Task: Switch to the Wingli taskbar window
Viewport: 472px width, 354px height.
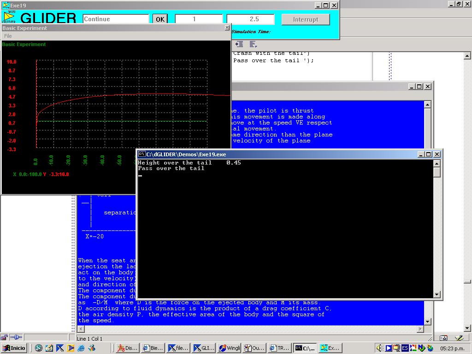Action: click(x=229, y=348)
